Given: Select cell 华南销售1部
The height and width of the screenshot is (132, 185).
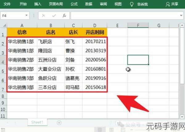Looking at the screenshot, I should point(22,51).
